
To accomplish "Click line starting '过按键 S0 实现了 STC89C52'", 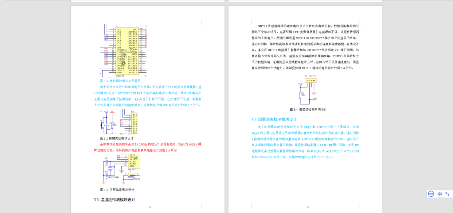I will [x=148, y=93].
